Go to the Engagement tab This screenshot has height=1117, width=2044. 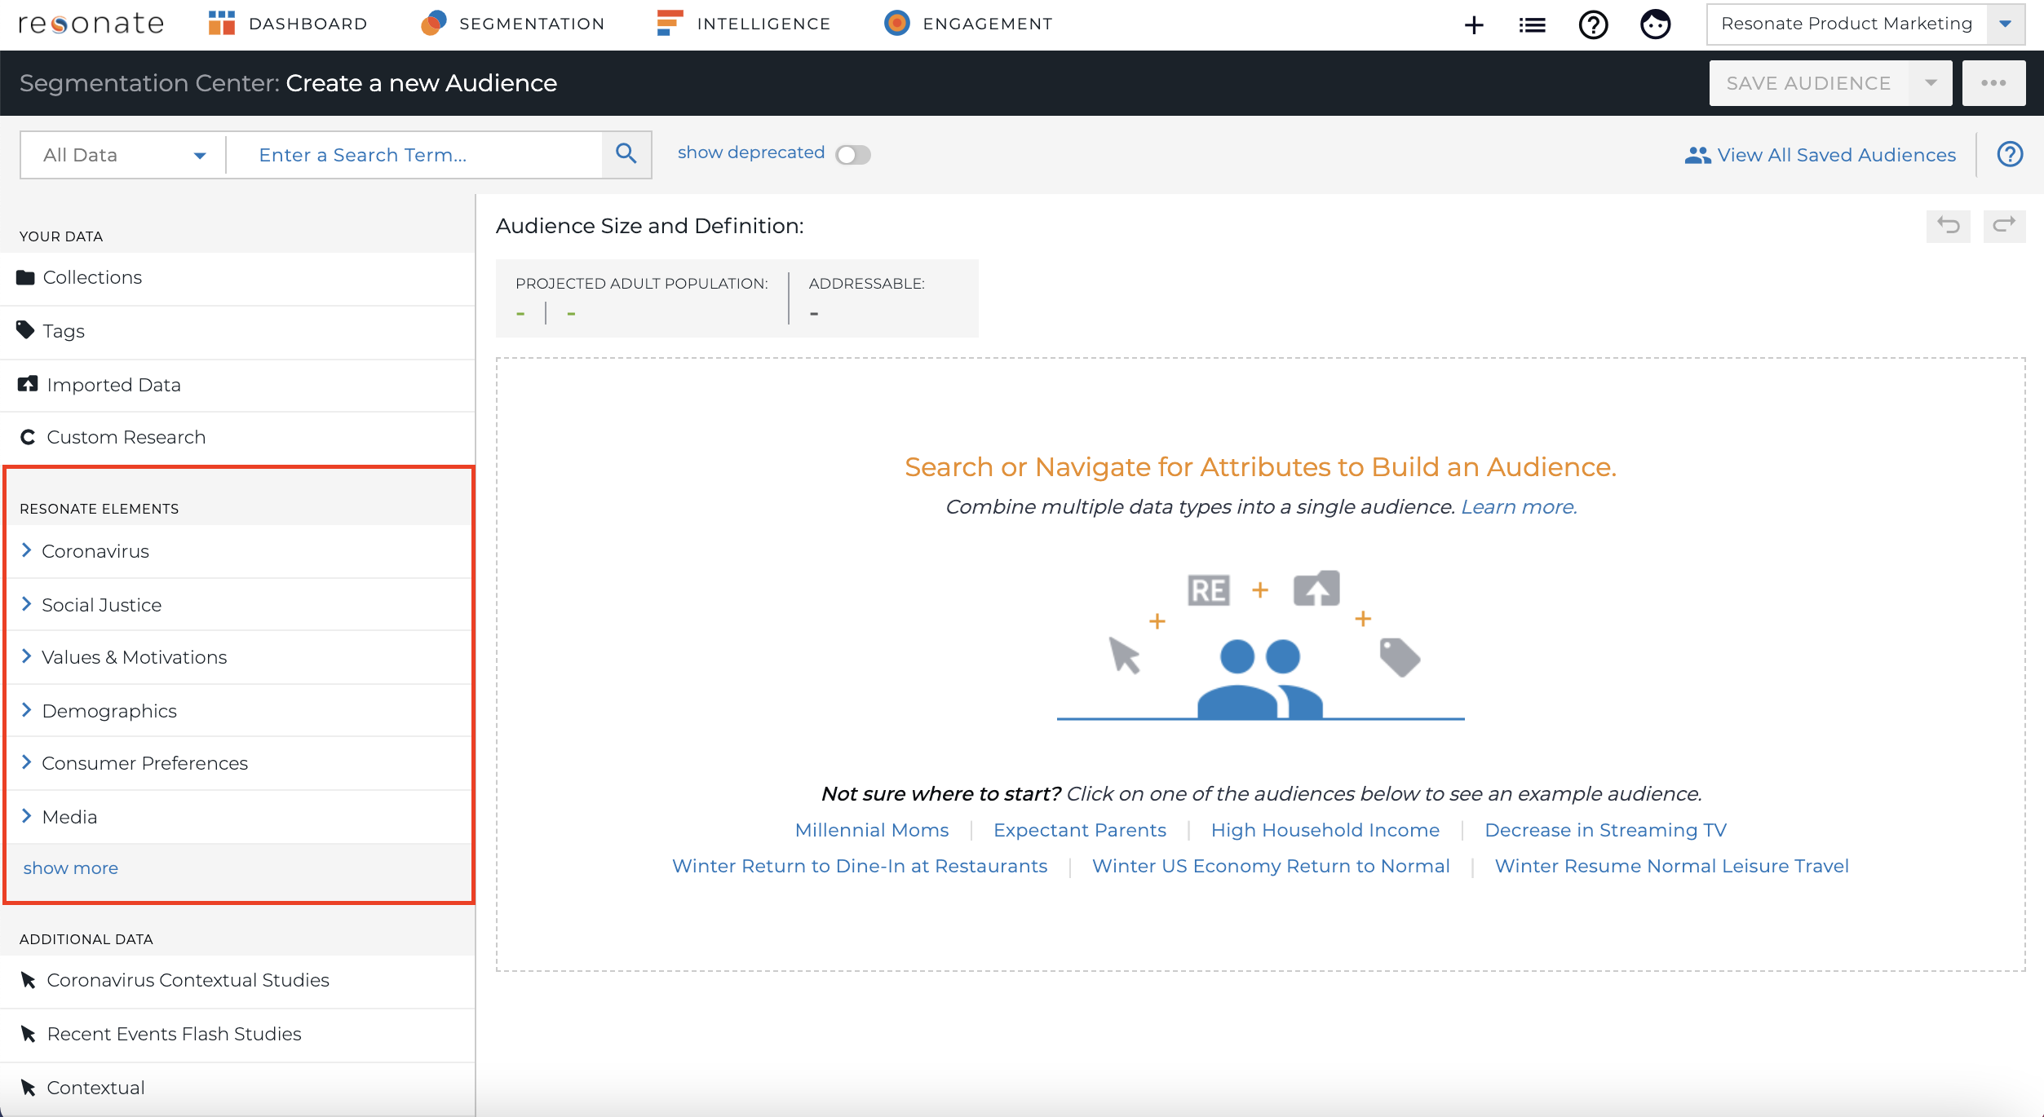969,24
